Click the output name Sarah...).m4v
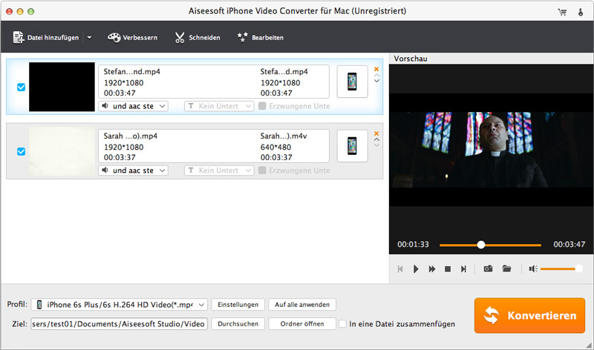 tap(284, 136)
